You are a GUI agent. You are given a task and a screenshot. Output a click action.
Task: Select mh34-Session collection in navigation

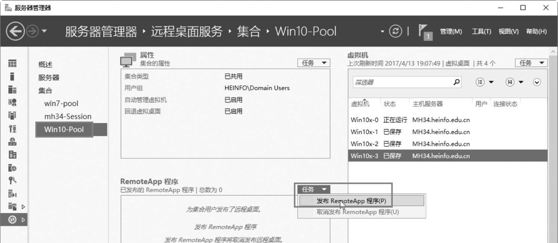tap(68, 116)
